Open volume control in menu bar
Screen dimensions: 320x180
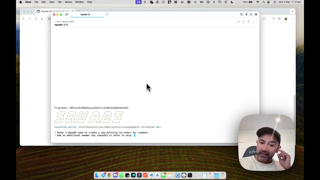point(202,2)
